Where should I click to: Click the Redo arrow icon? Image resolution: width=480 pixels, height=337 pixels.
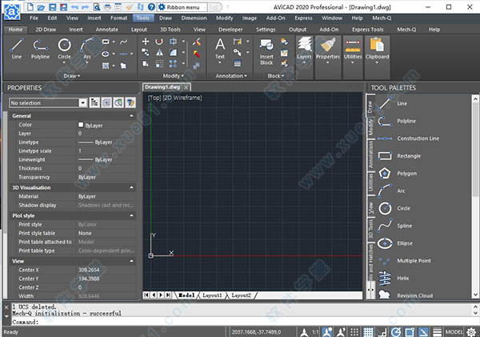pos(86,6)
